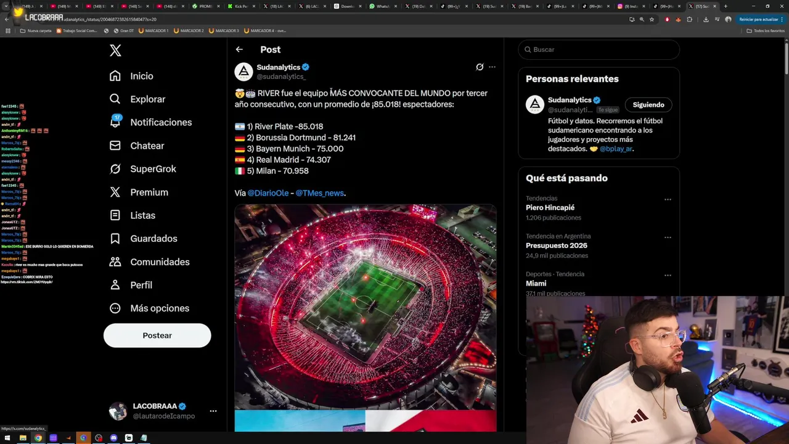Open Inicio in the sidebar

pyautogui.click(x=131, y=76)
